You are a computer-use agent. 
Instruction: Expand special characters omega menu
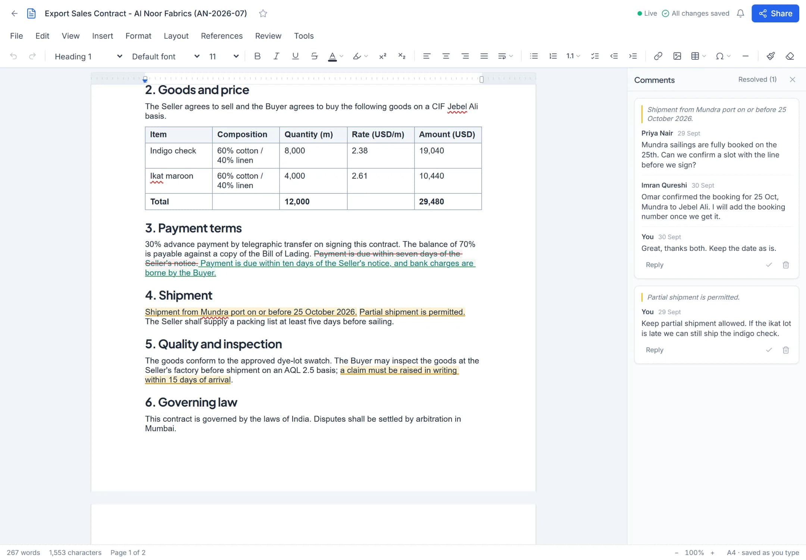[723, 56]
